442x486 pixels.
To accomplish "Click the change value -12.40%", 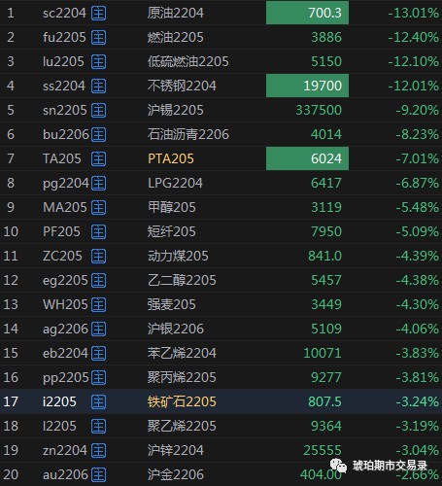I will click(413, 37).
